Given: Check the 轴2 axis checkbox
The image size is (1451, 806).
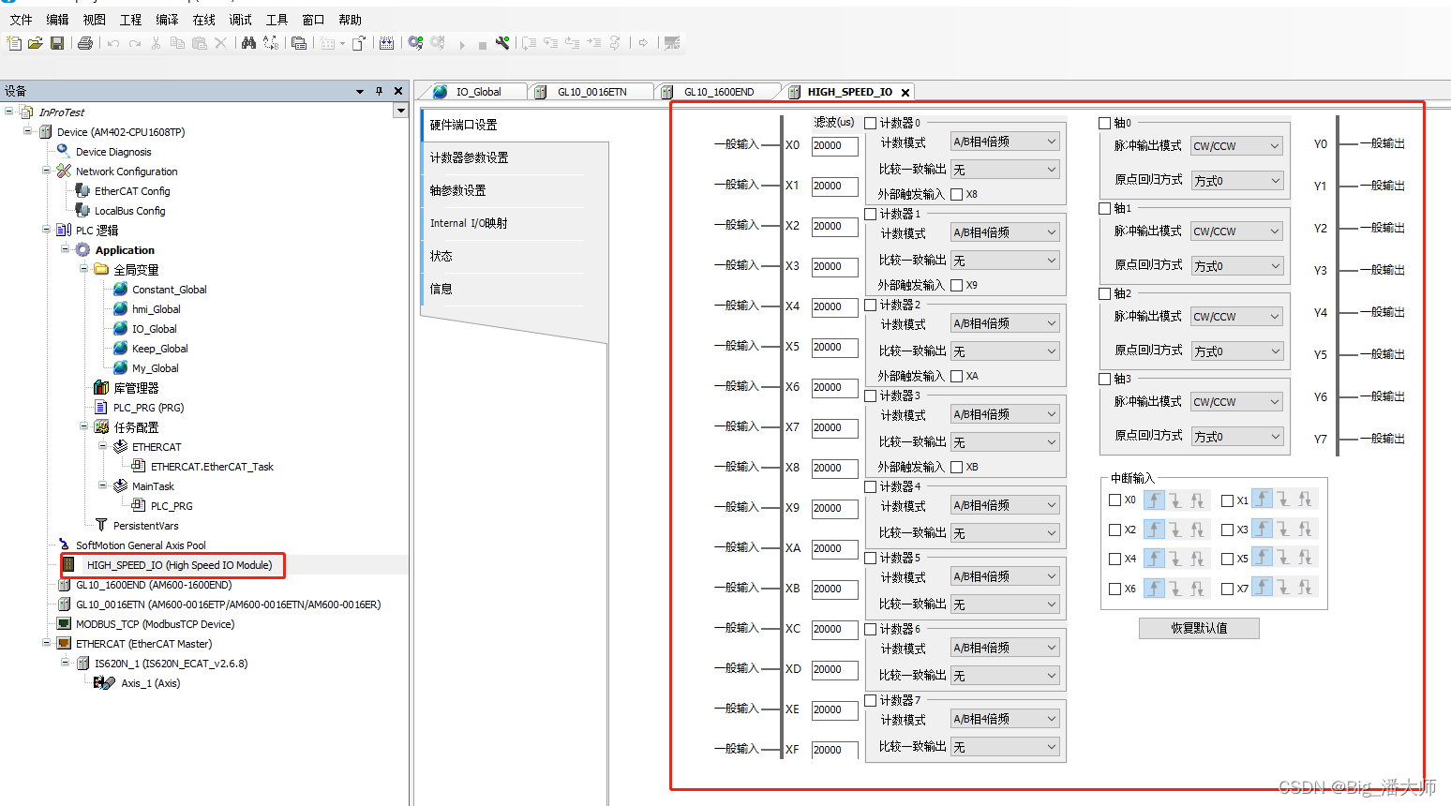Looking at the screenshot, I should [1105, 293].
